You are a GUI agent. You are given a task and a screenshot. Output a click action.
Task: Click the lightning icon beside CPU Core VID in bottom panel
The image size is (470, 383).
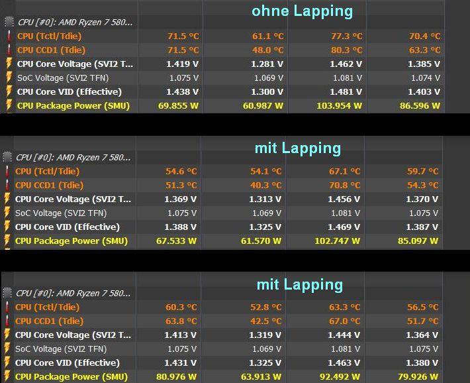pos(7,362)
